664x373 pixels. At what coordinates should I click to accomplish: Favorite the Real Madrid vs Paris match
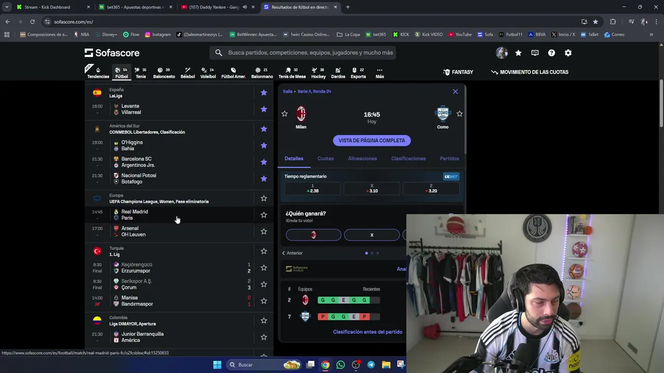click(x=264, y=215)
